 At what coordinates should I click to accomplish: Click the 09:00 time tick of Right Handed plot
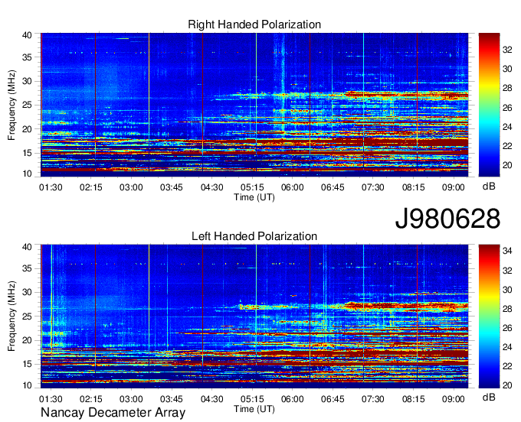(x=454, y=187)
